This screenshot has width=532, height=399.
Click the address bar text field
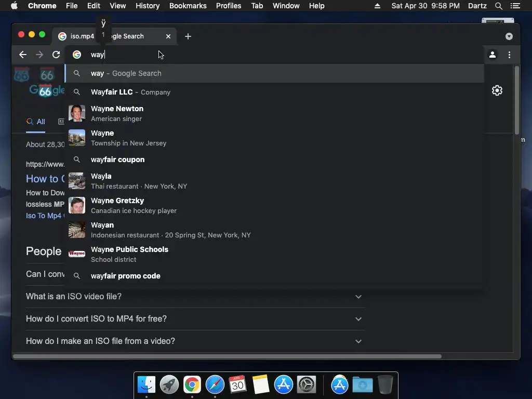coord(274,55)
